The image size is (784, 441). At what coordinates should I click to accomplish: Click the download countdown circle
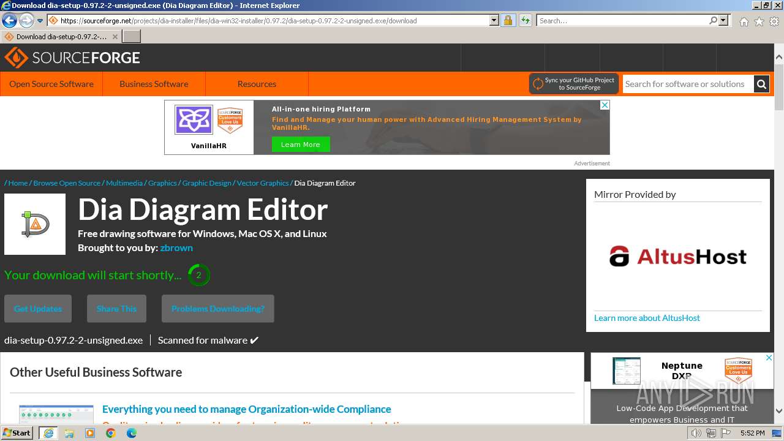point(198,275)
